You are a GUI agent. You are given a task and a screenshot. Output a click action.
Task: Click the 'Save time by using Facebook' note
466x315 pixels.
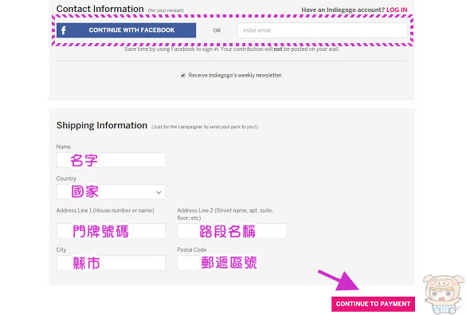[232, 49]
